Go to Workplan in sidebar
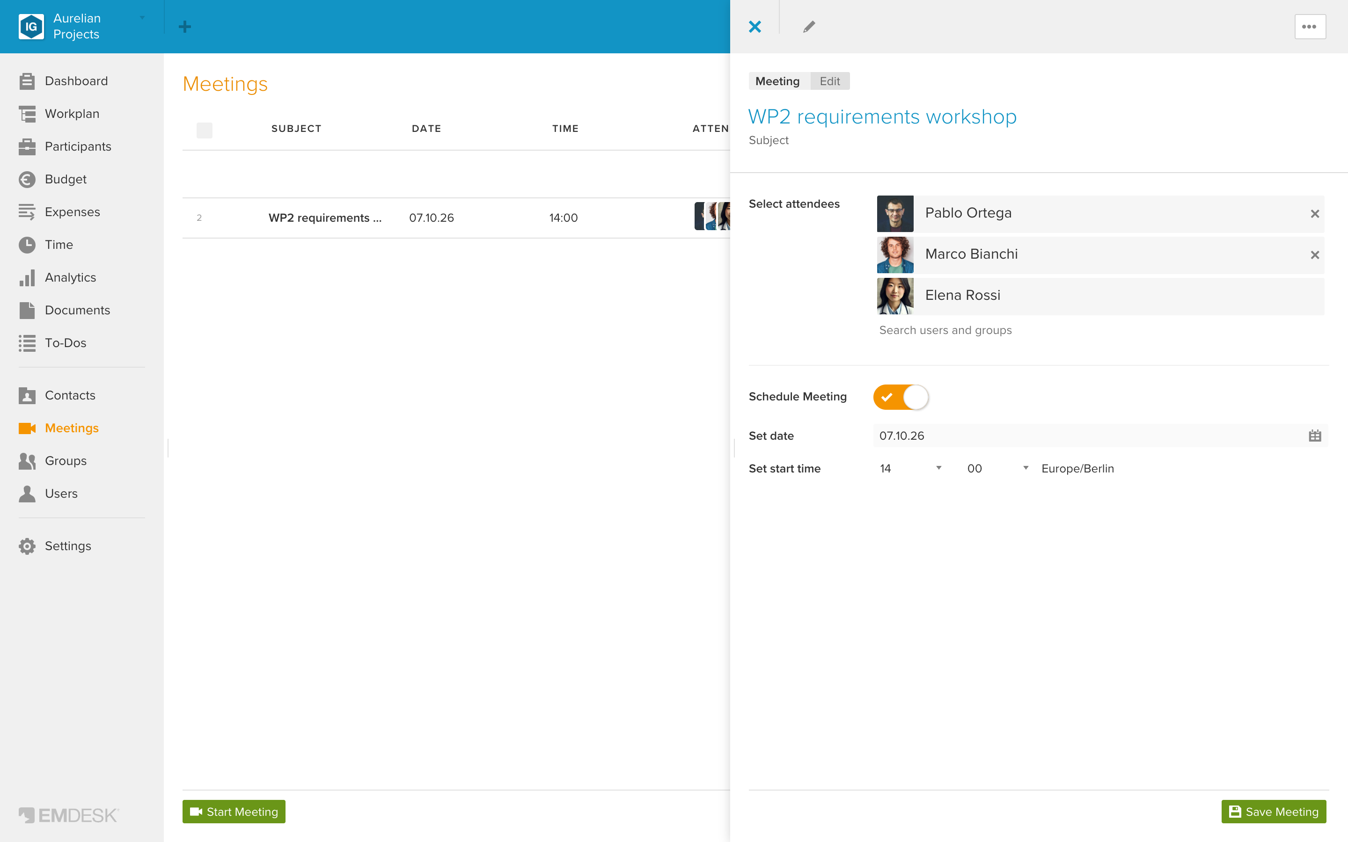 tap(59, 114)
